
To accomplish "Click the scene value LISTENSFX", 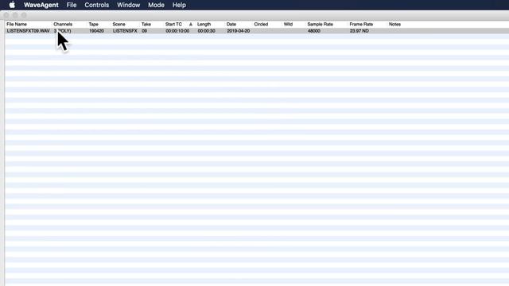I will [125, 31].
